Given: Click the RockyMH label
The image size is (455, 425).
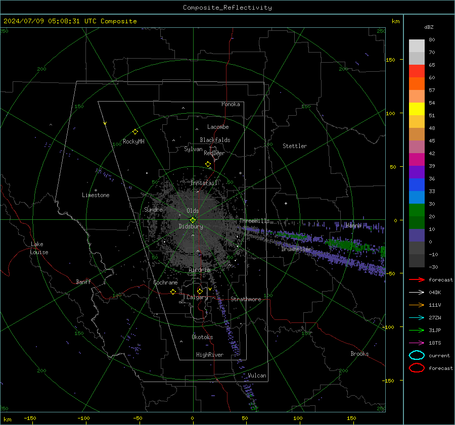Looking at the screenshot, I should [x=133, y=141].
